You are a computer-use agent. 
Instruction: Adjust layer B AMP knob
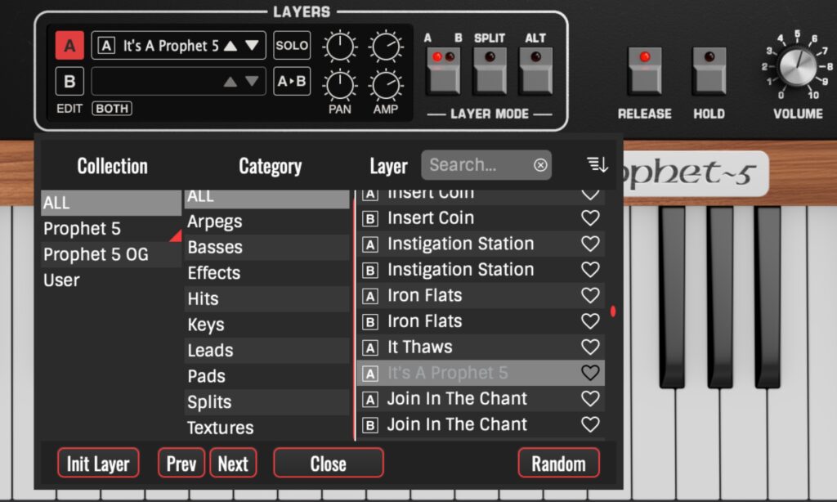click(x=386, y=86)
